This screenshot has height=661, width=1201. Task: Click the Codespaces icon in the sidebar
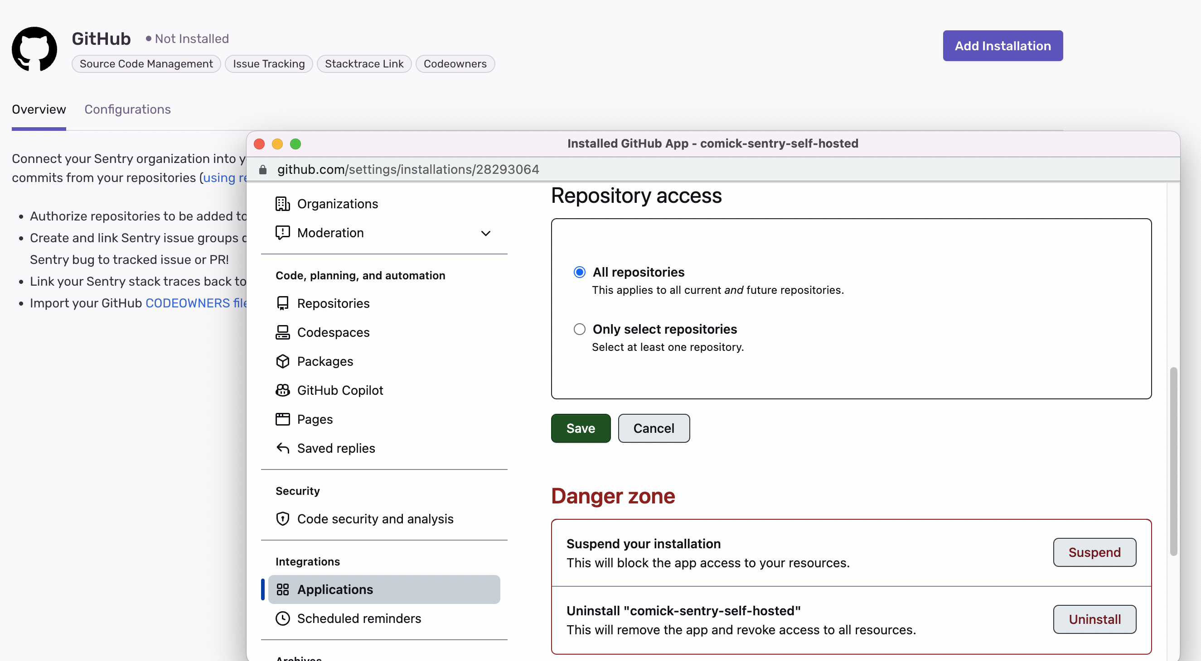pos(282,332)
